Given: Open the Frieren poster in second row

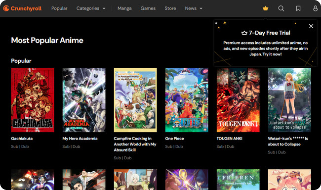Looking at the screenshot, I should tap(238, 180).
